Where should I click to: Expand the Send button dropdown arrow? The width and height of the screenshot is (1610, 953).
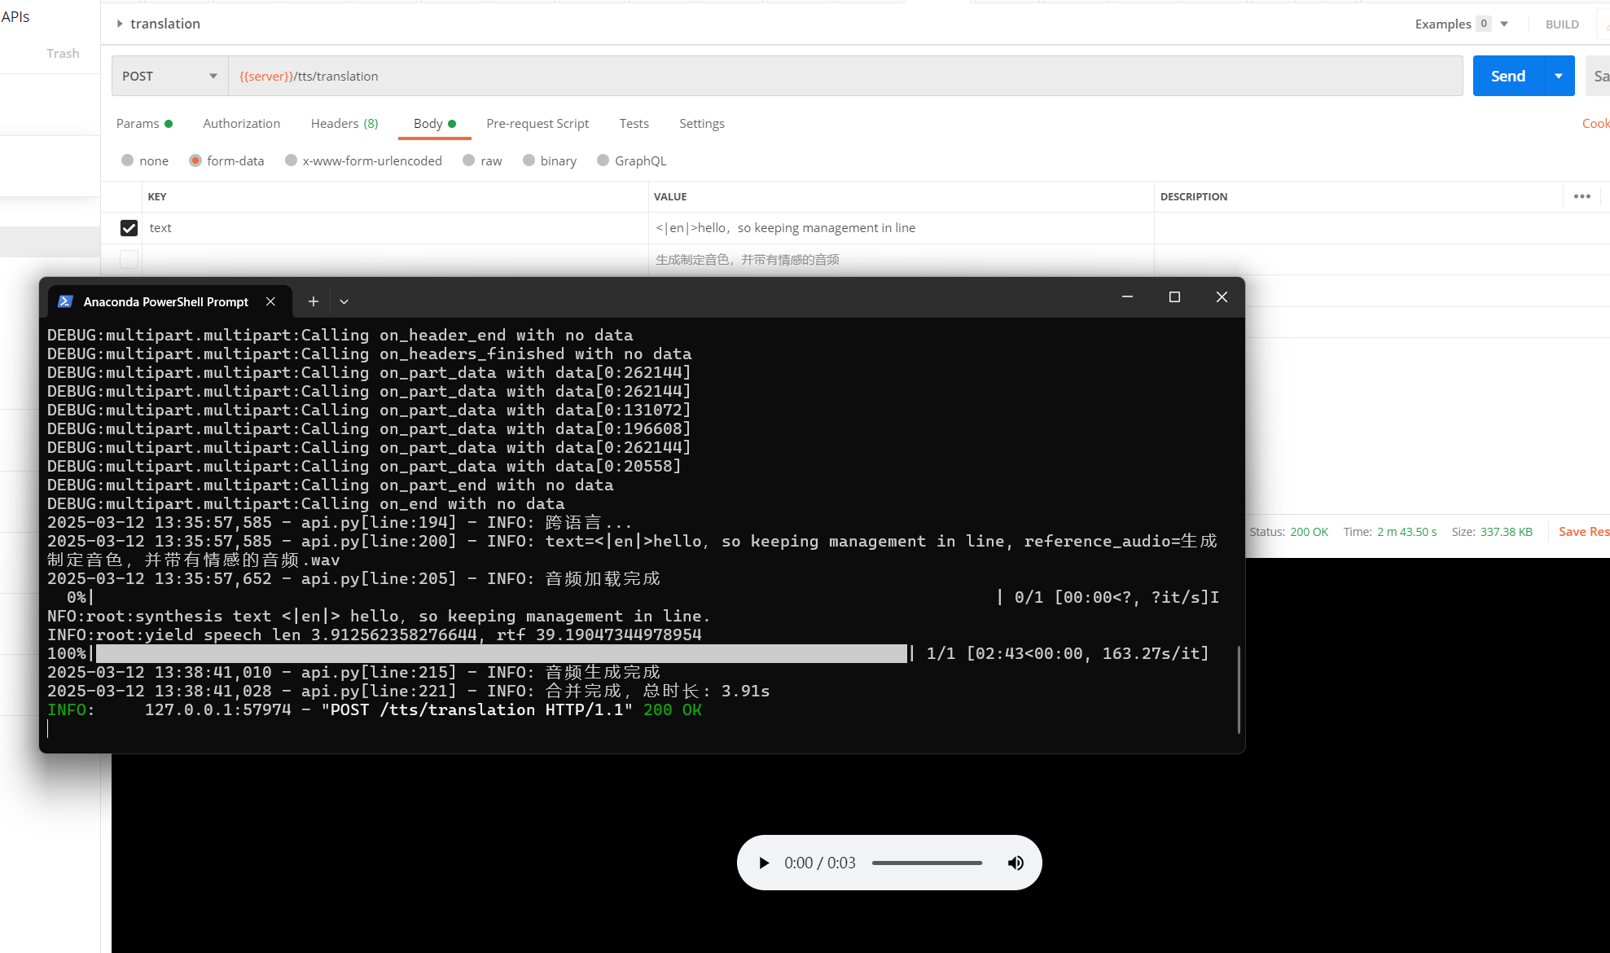(1559, 76)
